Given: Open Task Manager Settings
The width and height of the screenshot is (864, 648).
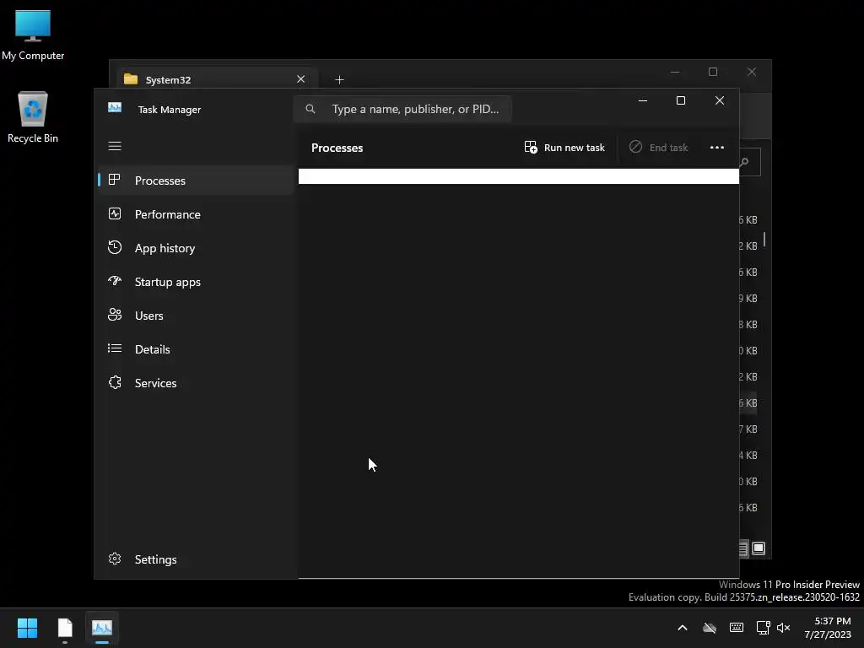Looking at the screenshot, I should [196, 559].
